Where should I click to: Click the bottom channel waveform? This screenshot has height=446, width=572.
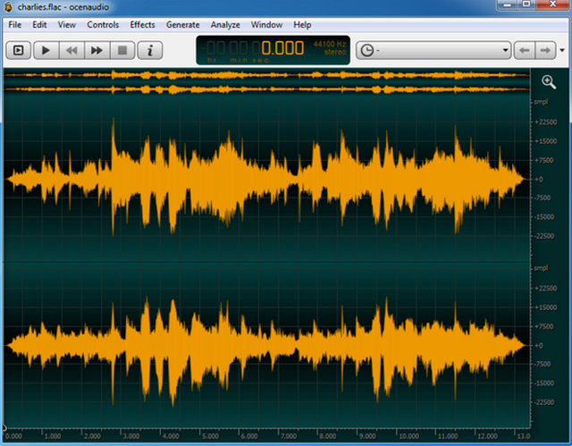266,345
